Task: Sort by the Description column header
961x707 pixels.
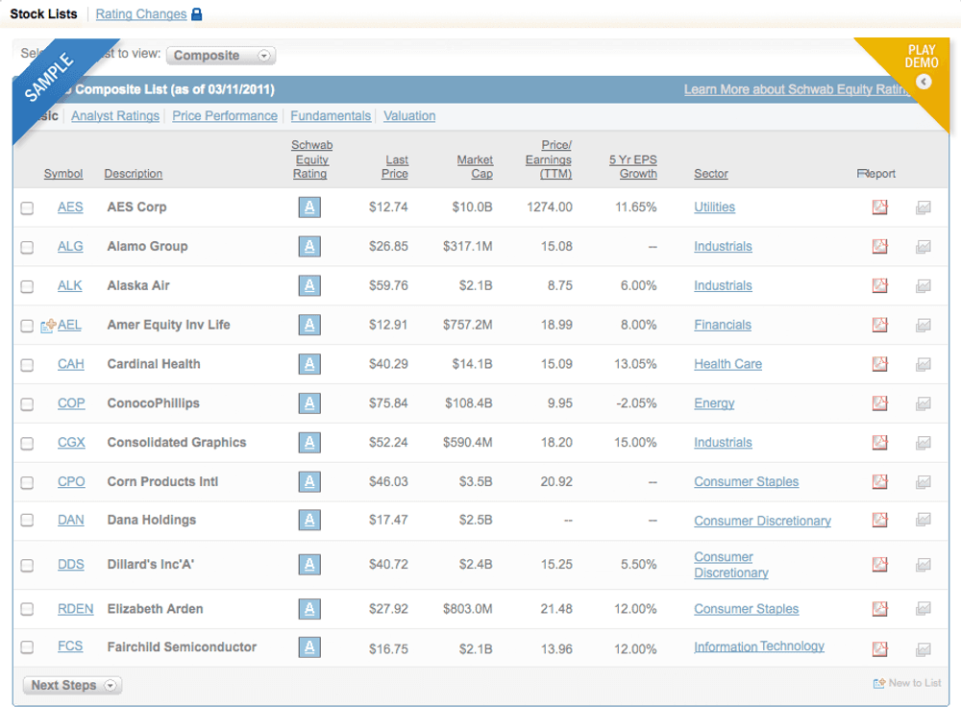Action: click(x=133, y=173)
